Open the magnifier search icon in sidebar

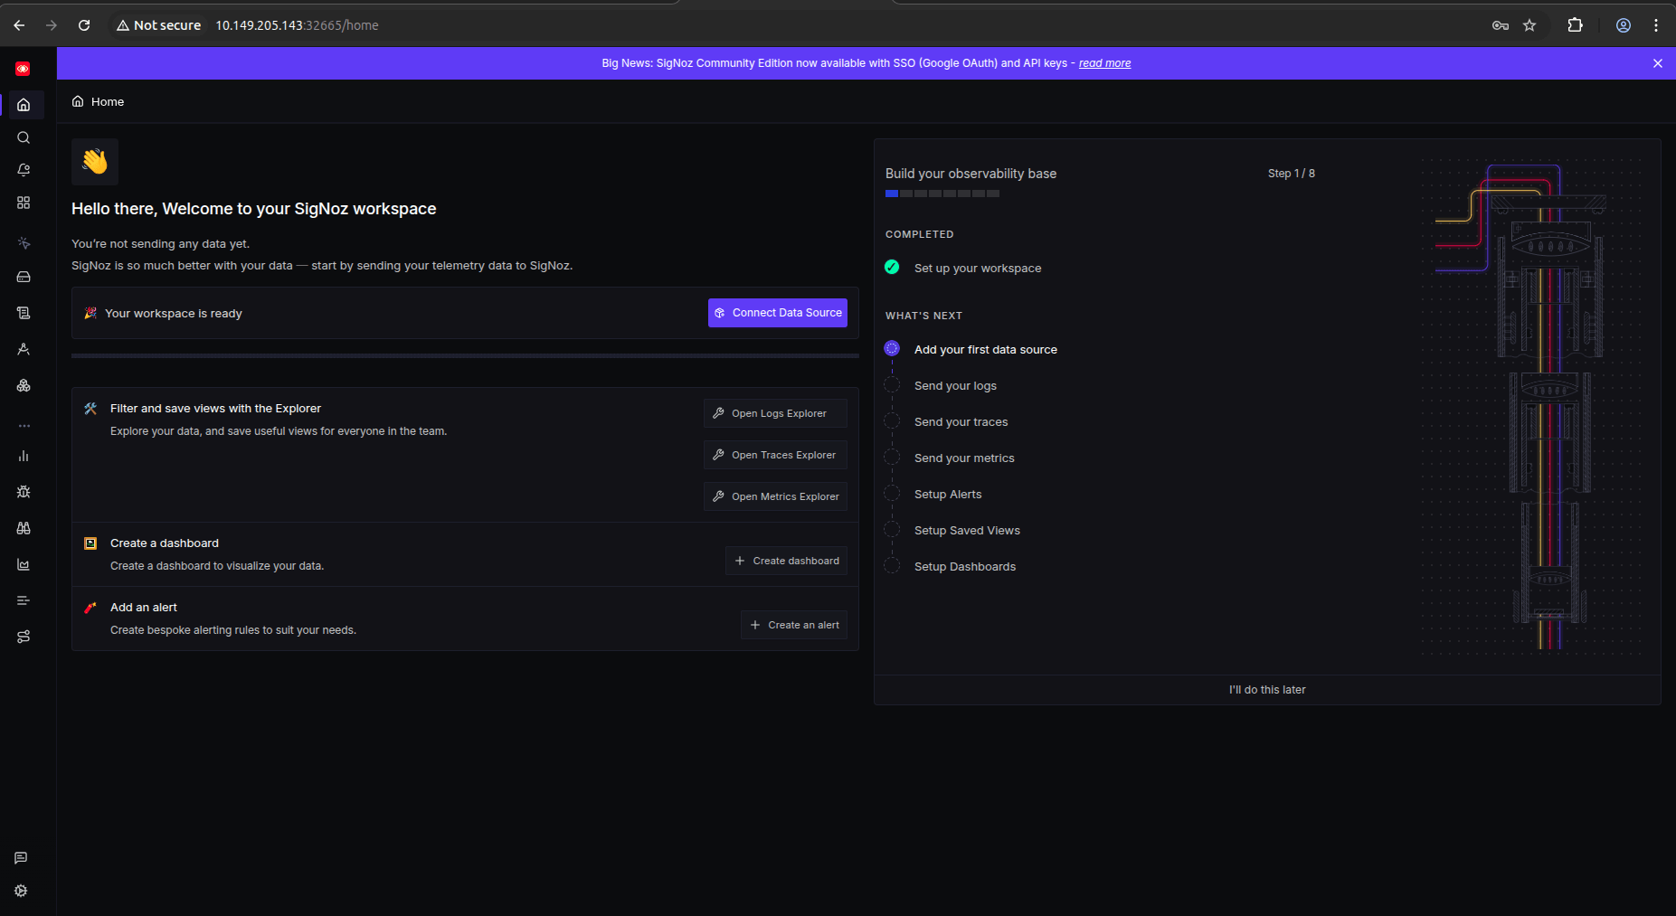(24, 137)
